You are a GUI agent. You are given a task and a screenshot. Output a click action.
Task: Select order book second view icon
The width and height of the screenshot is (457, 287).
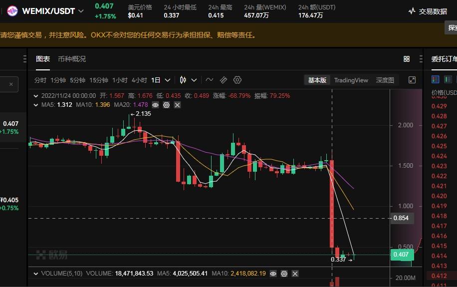448,79
